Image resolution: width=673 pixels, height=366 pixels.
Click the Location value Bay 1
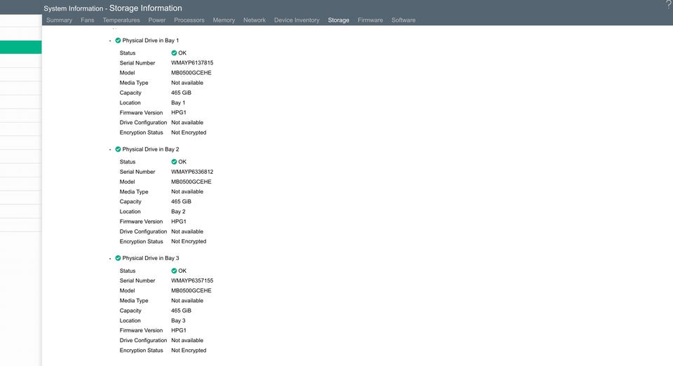(178, 103)
